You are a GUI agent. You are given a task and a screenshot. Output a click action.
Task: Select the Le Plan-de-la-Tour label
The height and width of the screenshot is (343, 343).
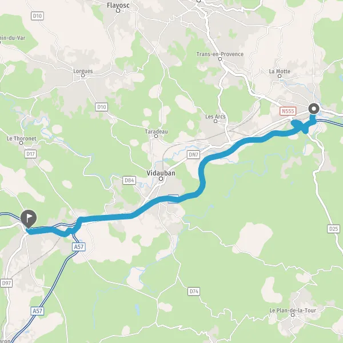[x=293, y=310]
